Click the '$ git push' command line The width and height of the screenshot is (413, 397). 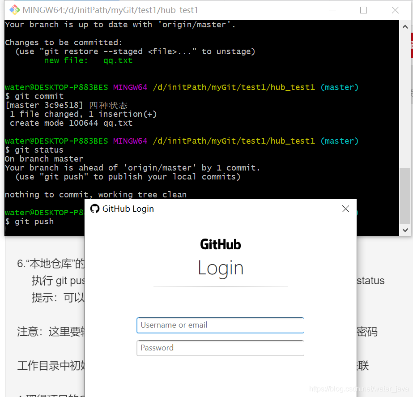click(x=30, y=222)
